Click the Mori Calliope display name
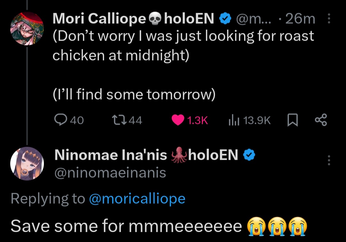Image resolution: width=346 pixels, height=242 pixels. coord(99,20)
